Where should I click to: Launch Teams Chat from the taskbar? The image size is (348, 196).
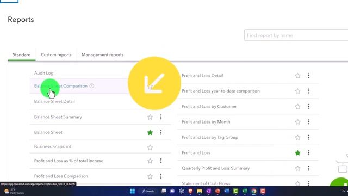click(x=172, y=191)
